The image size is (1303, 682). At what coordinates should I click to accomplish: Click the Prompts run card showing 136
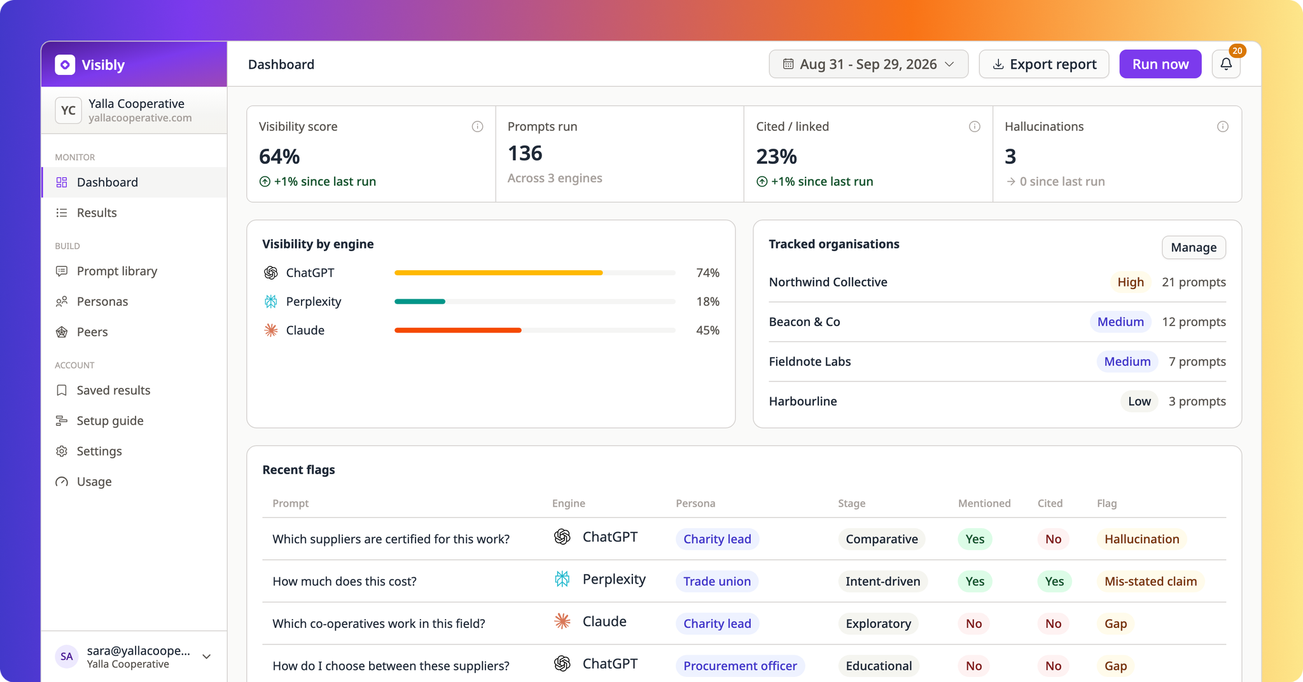pos(620,154)
